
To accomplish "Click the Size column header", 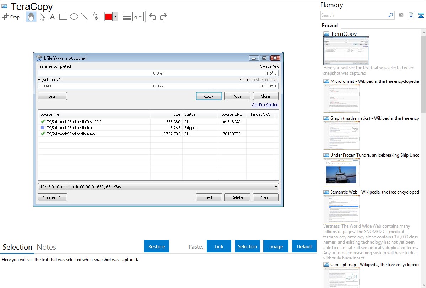I will click(x=166, y=114).
